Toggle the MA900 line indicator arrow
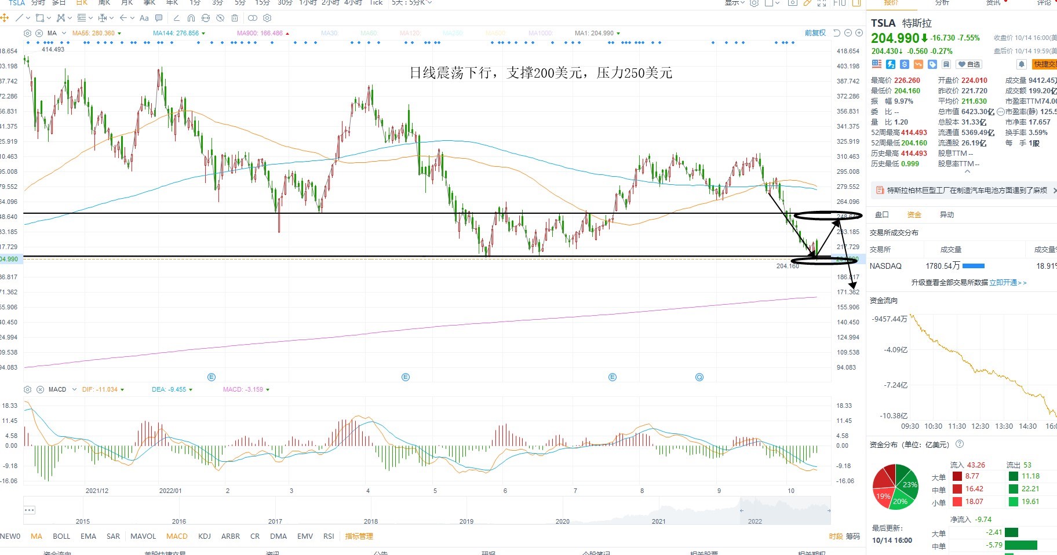The width and height of the screenshot is (1057, 555). coord(287,34)
